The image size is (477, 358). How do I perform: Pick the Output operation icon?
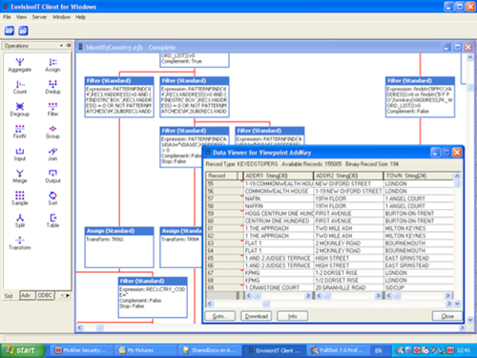pyautogui.click(x=52, y=177)
